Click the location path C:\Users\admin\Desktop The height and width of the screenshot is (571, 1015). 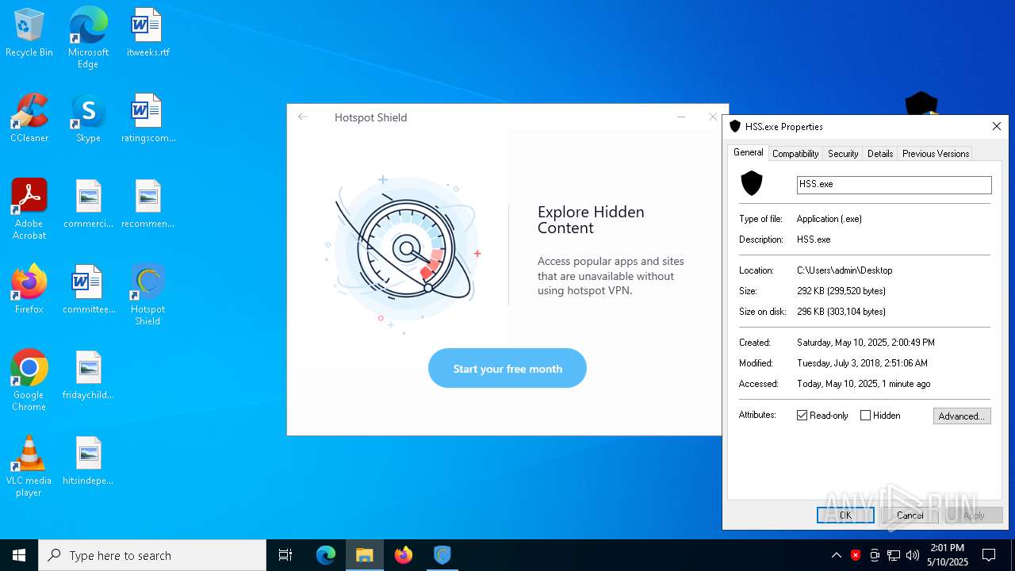845,270
